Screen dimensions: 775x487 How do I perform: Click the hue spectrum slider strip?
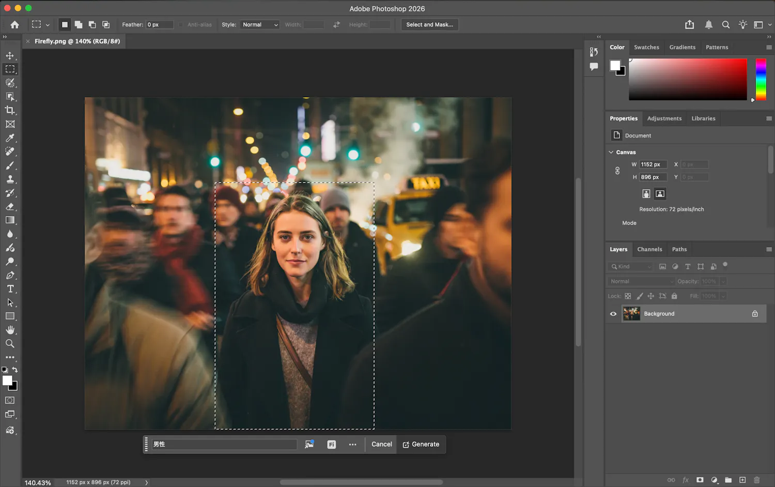click(761, 79)
